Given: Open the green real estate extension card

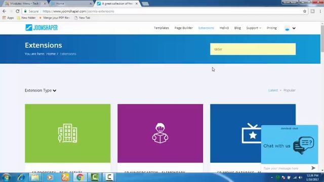Looking at the screenshot, I should pyautogui.click(x=67, y=133).
